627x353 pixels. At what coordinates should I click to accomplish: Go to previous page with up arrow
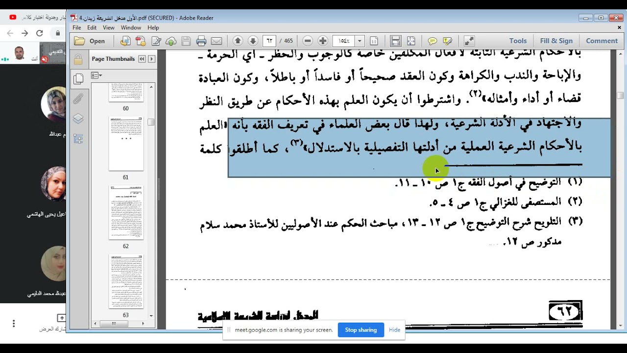[238, 41]
